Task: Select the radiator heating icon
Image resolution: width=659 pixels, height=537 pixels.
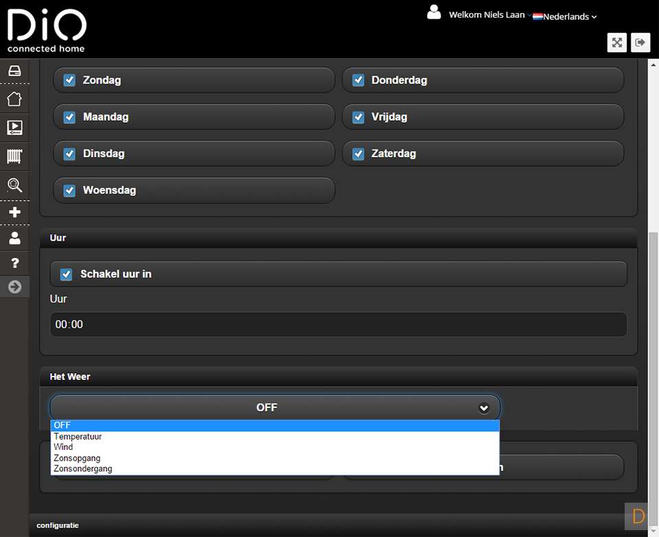Action: (x=14, y=156)
